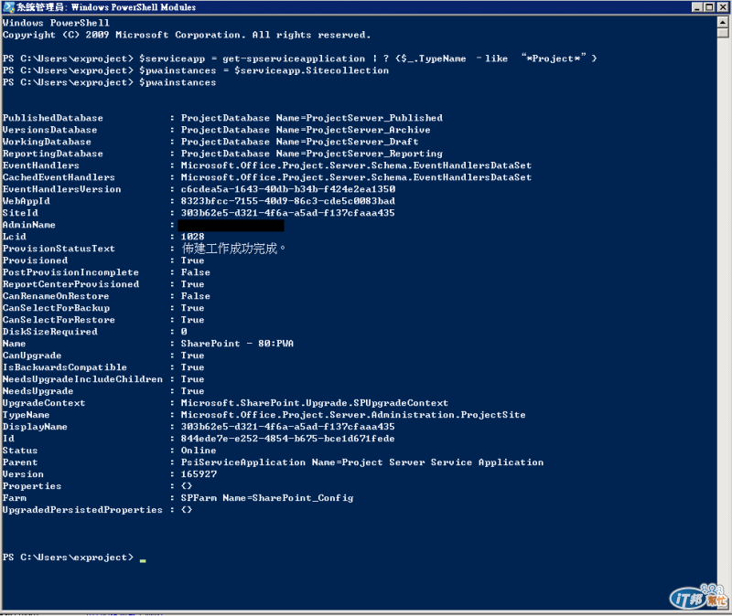This screenshot has height=616, width=732.
Task: Click the UpgradeContext SPUpgradeContext value
Action: click(315, 403)
